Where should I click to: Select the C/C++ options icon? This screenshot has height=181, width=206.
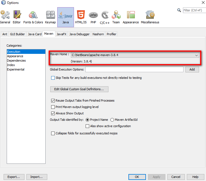(x=105, y=17)
